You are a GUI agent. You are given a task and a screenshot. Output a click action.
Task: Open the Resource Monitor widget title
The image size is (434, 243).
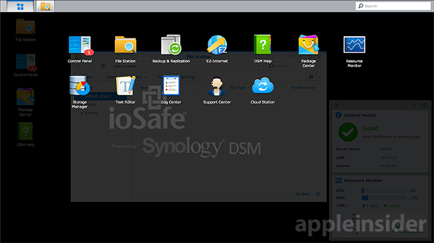363,180
